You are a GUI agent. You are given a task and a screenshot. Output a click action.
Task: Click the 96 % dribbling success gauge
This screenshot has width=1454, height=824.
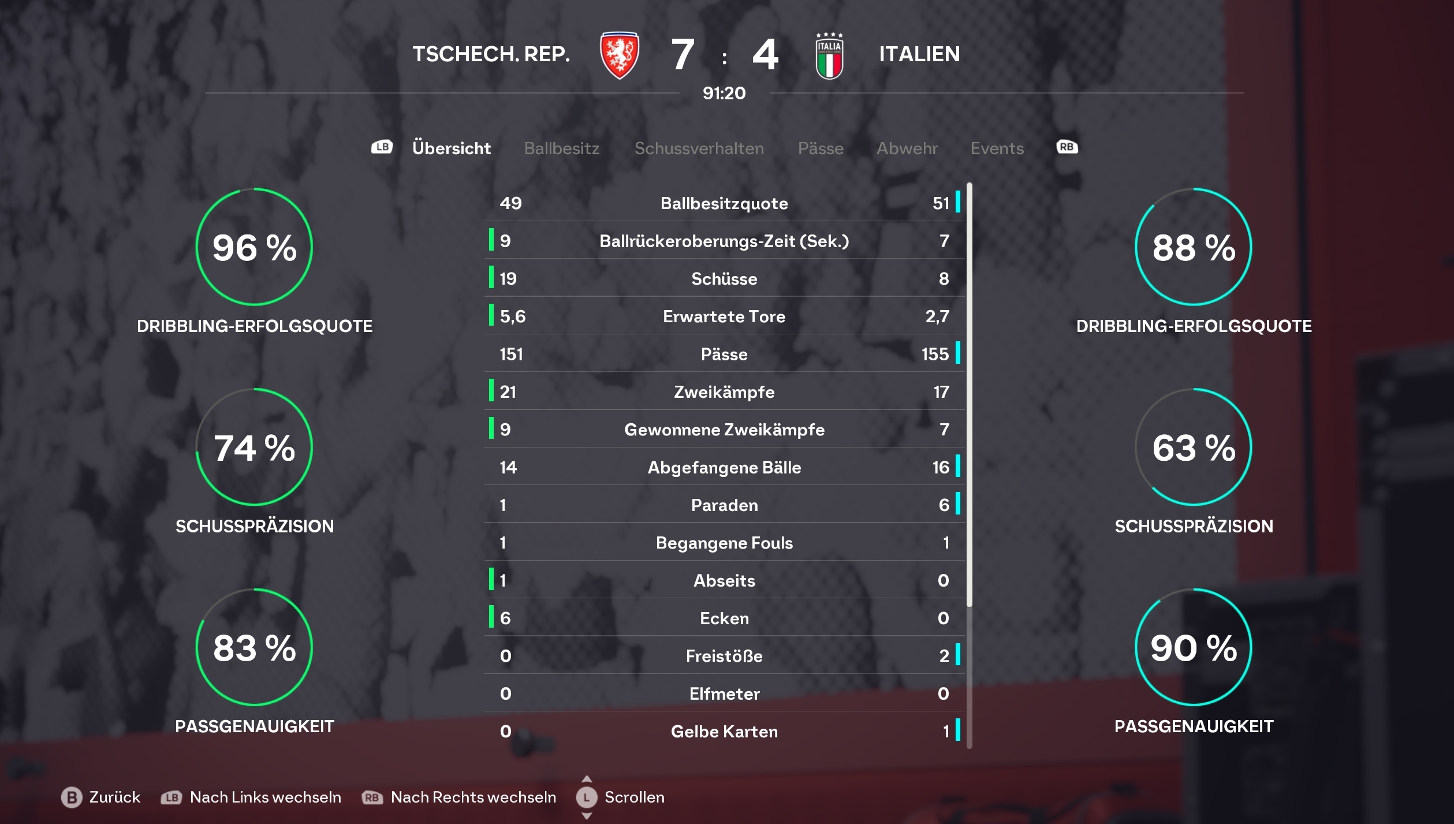pyautogui.click(x=254, y=247)
